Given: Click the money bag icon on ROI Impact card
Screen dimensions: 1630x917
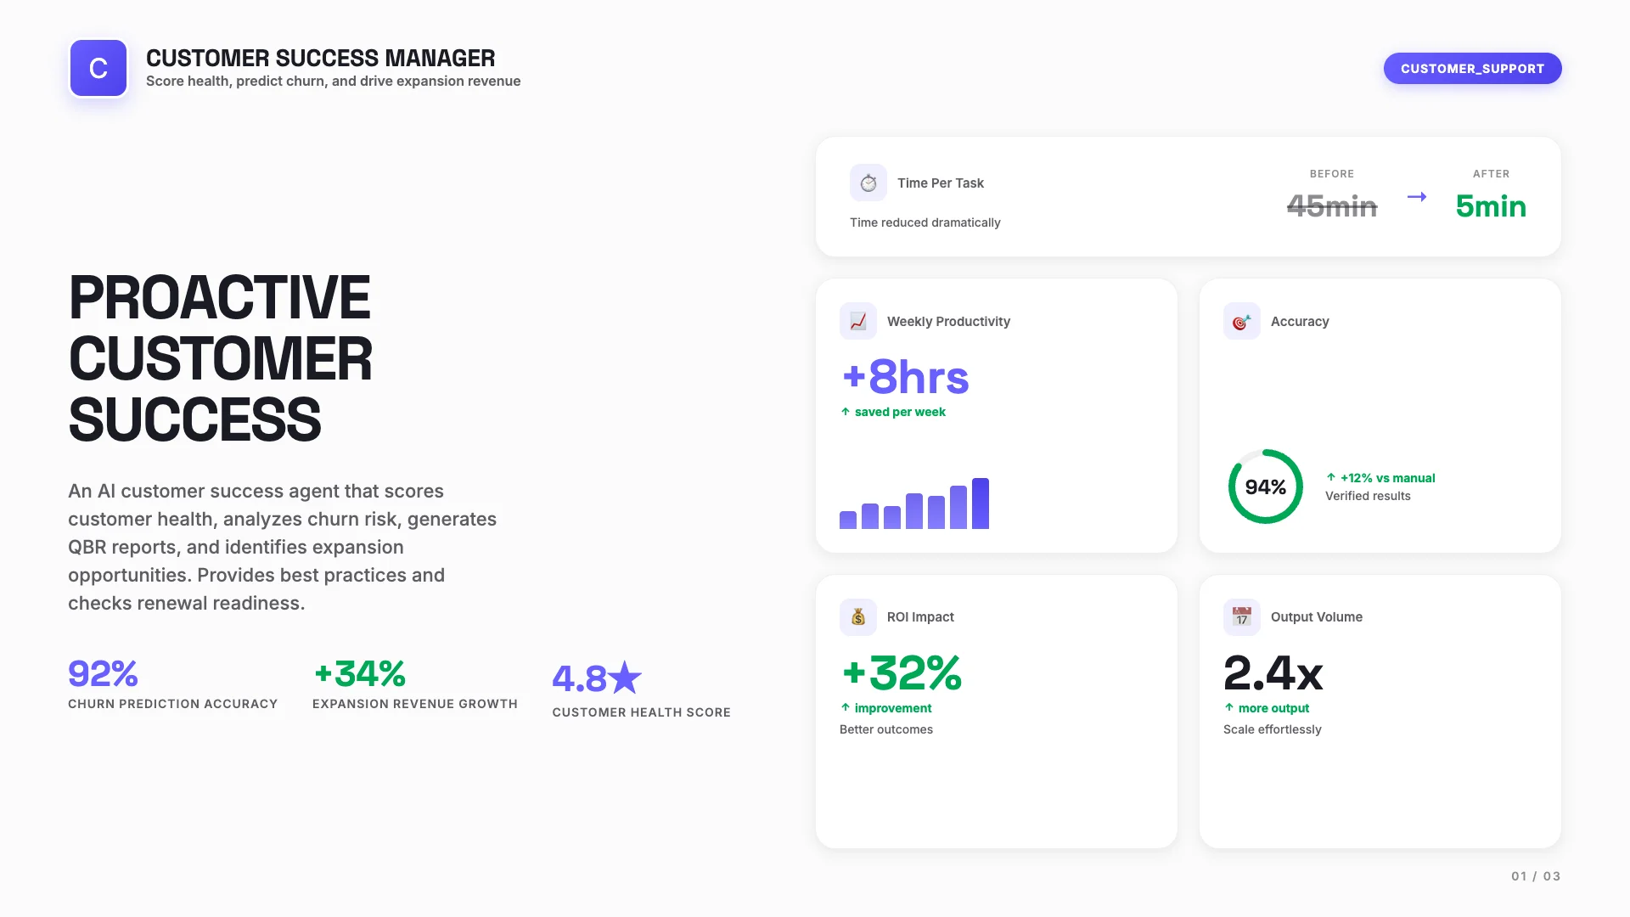Looking at the screenshot, I should [x=858, y=617].
